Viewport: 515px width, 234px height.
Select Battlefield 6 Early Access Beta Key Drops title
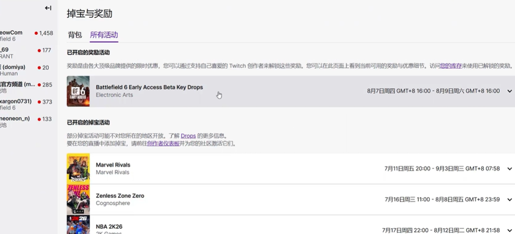tap(149, 87)
